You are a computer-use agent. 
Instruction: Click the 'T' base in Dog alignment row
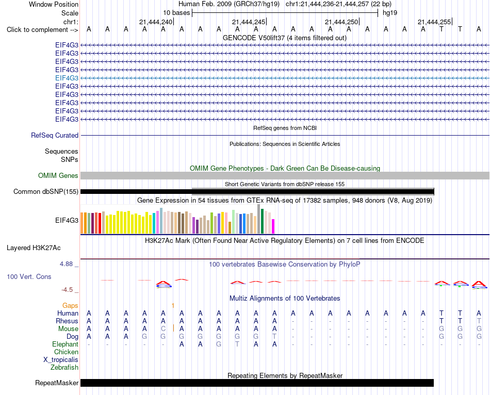tap(274, 337)
